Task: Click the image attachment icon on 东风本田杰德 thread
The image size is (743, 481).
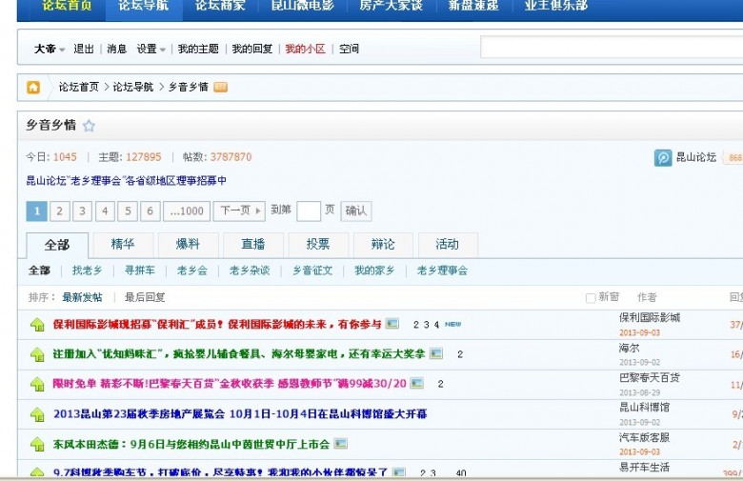Action: click(x=341, y=444)
